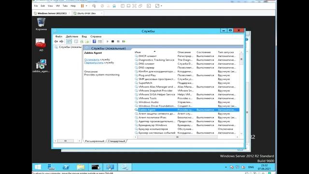Open the VMware Help menu

coord(73,6)
